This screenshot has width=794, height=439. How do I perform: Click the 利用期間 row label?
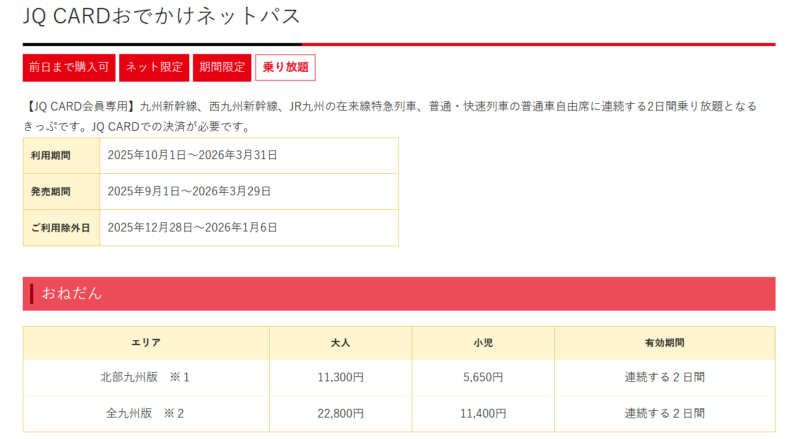51,155
